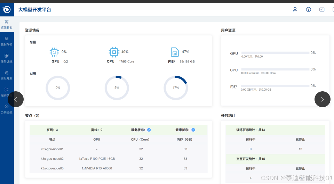
Task: Go to the previous slide arrow
Action: pos(16,99)
